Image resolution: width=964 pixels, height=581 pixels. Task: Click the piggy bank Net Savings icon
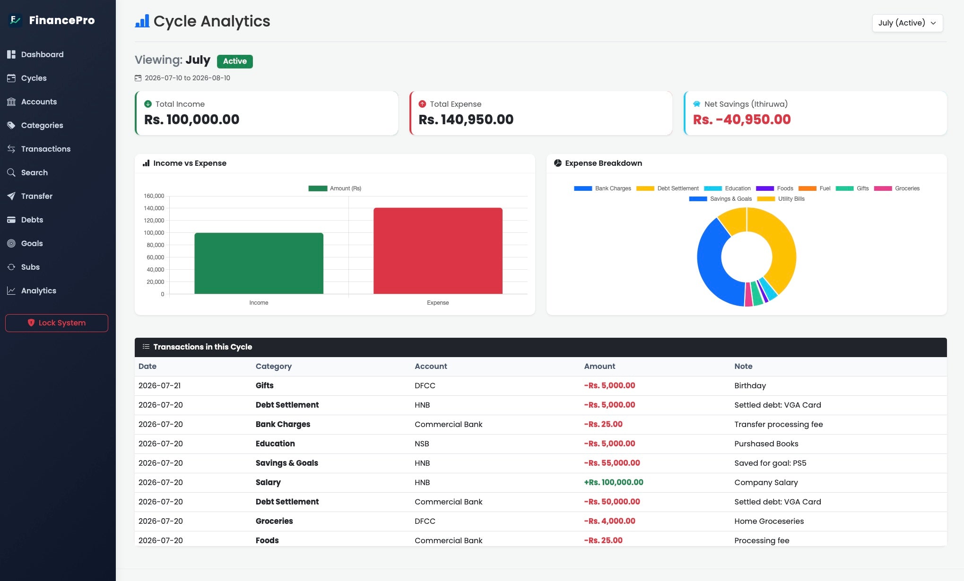(697, 104)
